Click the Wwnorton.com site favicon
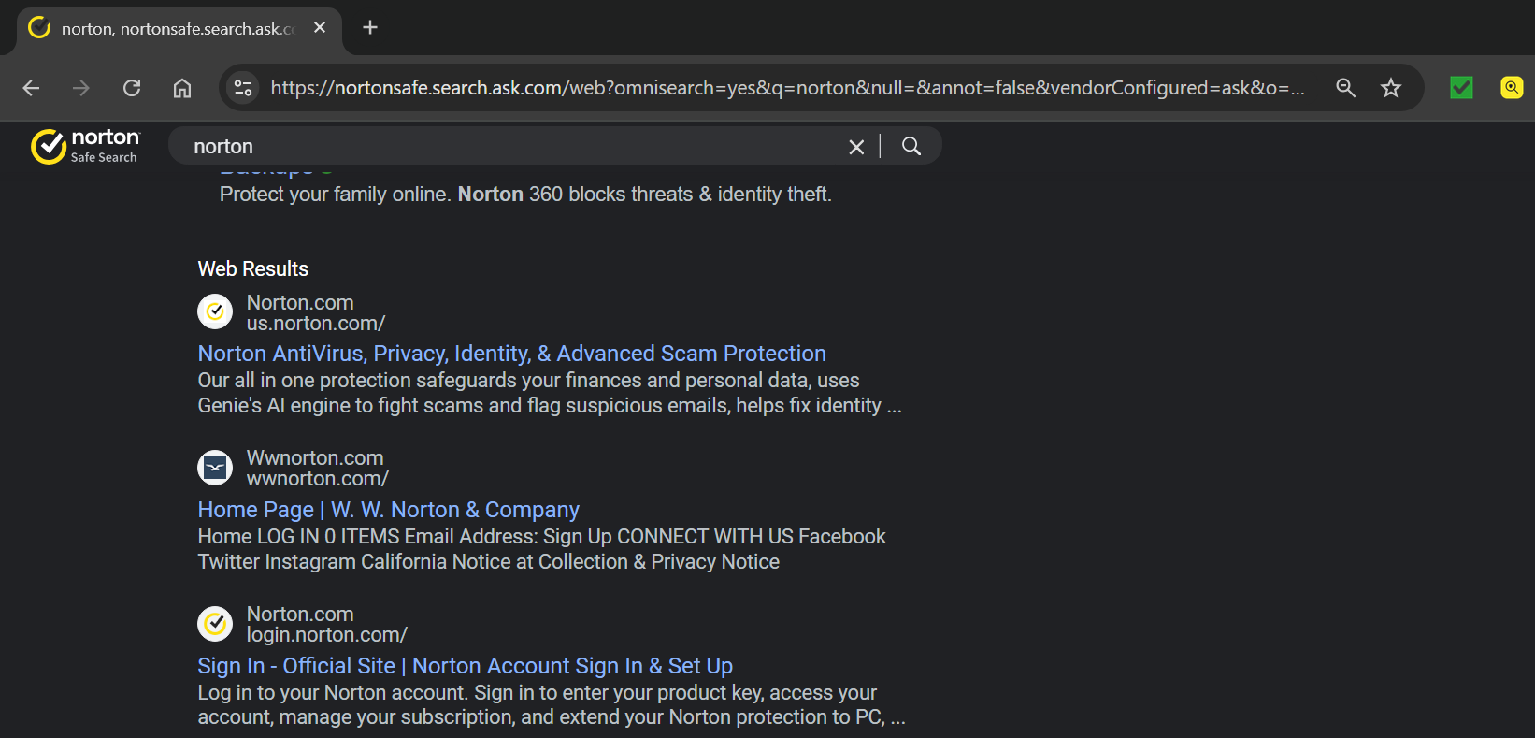Viewport: 1535px width, 738px height. [x=215, y=467]
